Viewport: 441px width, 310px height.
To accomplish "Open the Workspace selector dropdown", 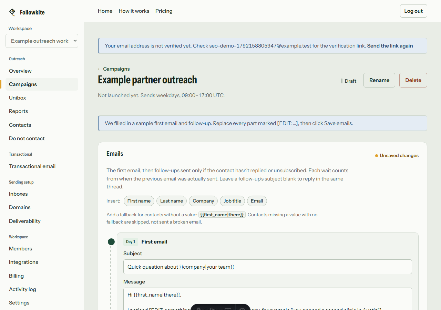I will 42,41.
